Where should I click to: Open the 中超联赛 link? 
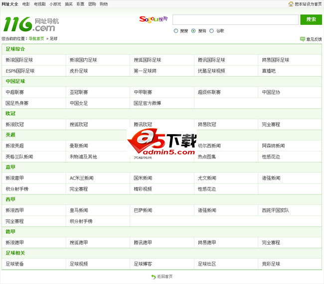click(x=14, y=92)
